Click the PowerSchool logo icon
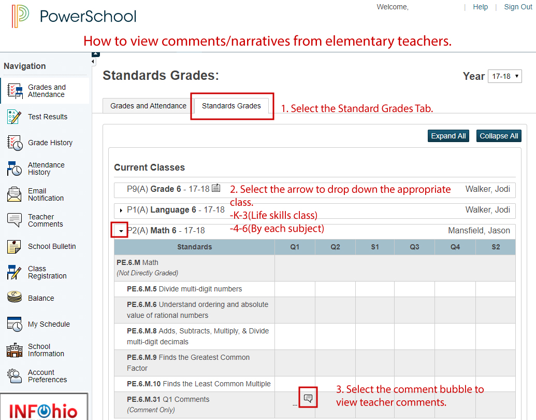The image size is (536, 420). (20, 16)
